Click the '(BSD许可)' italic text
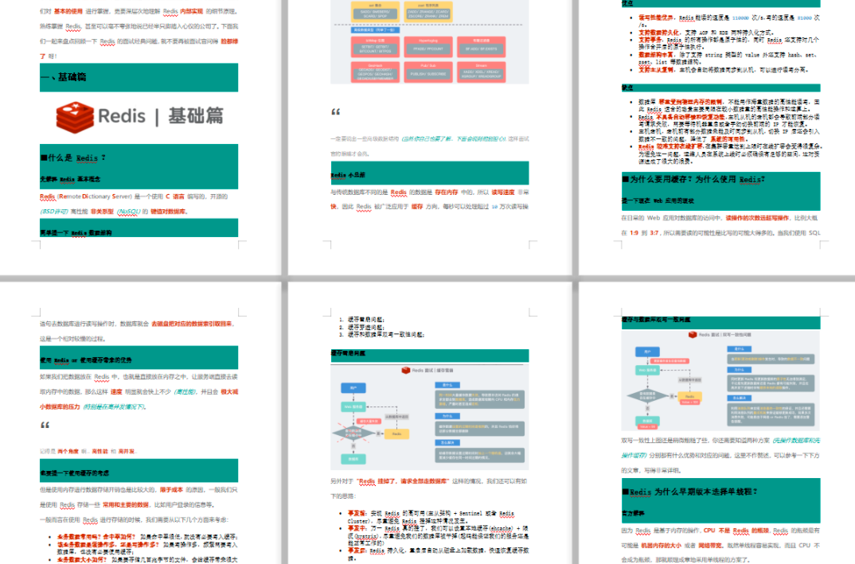This screenshot has height=564, width=855. click(x=54, y=212)
